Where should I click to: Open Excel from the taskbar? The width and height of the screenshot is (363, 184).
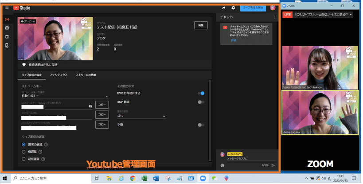click(x=144, y=178)
